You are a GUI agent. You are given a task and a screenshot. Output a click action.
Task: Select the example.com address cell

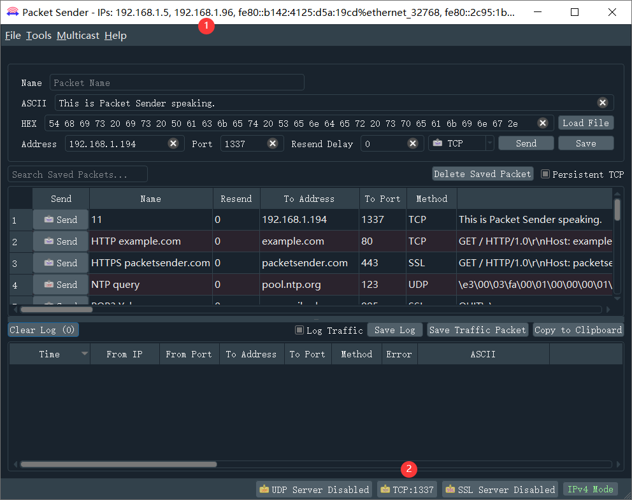[x=309, y=241]
